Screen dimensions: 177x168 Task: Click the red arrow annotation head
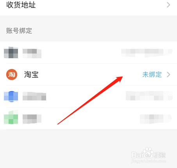[x=119, y=79]
